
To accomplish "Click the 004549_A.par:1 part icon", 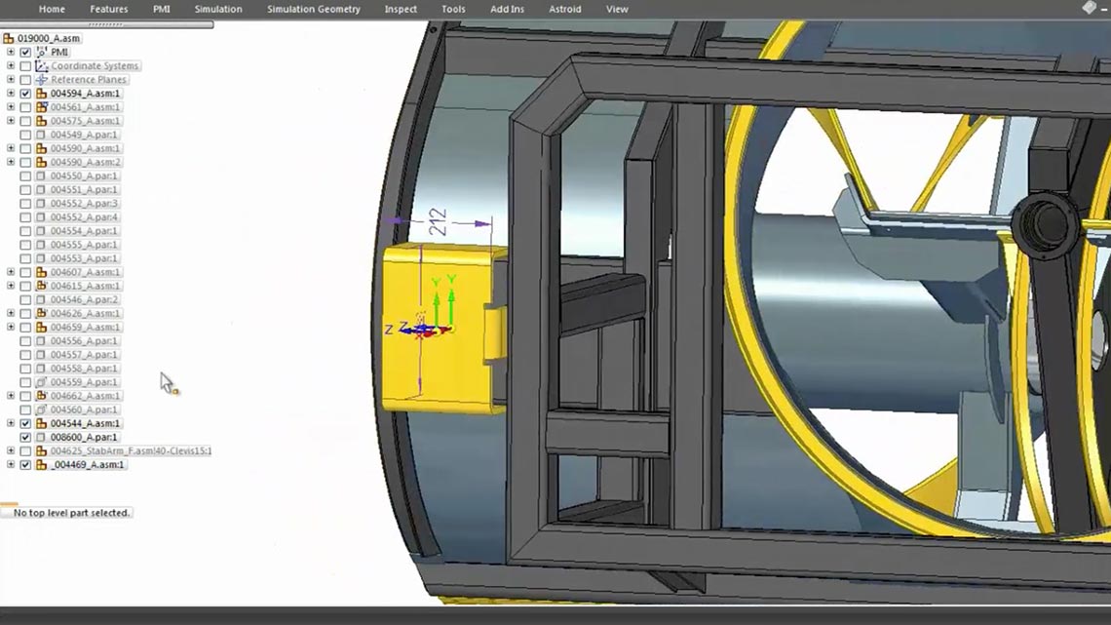I will pyautogui.click(x=41, y=135).
